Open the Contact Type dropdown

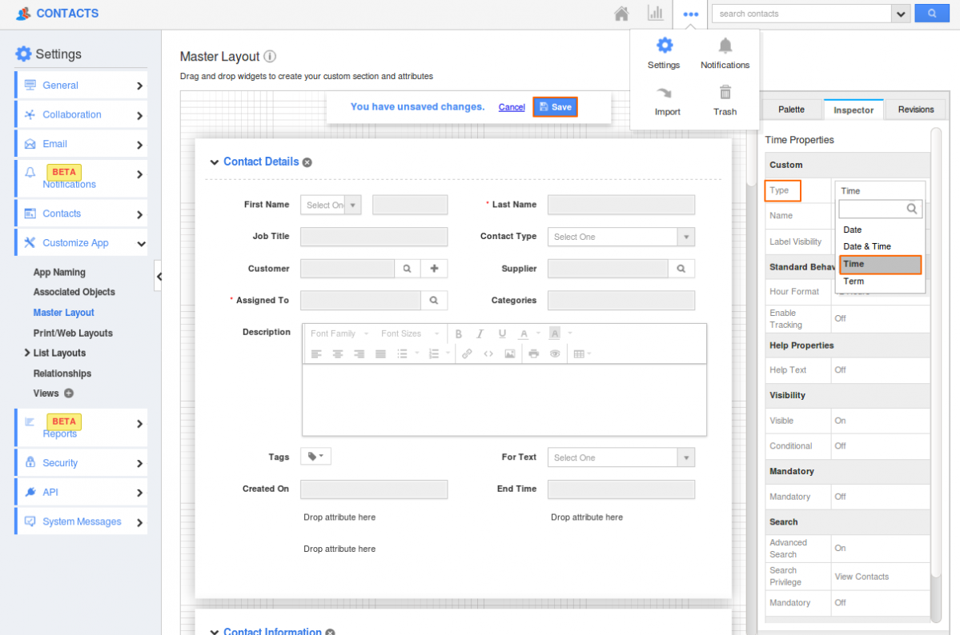pos(621,237)
